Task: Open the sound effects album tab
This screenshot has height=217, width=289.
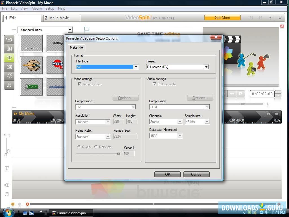Action: [x=9, y=76]
